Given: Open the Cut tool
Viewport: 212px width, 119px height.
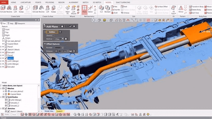Looking at the screenshot, I should coord(101,9).
